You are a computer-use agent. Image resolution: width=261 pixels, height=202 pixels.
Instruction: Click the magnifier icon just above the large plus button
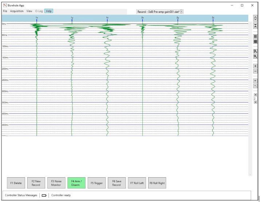pyautogui.click(x=255, y=56)
